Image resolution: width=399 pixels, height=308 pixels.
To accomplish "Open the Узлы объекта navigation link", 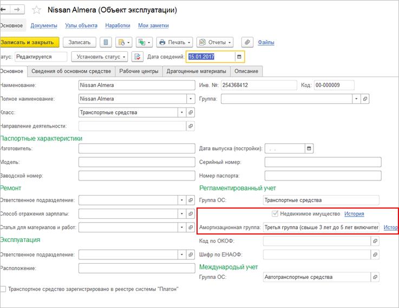I will coord(81,25).
